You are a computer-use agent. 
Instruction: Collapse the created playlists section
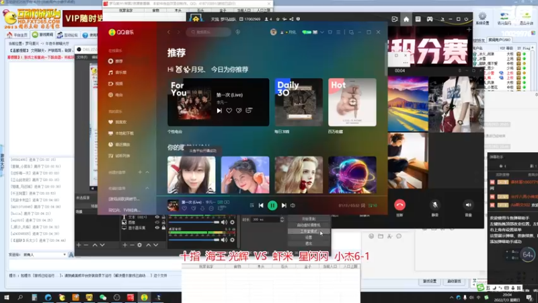pyautogui.click(x=147, y=172)
